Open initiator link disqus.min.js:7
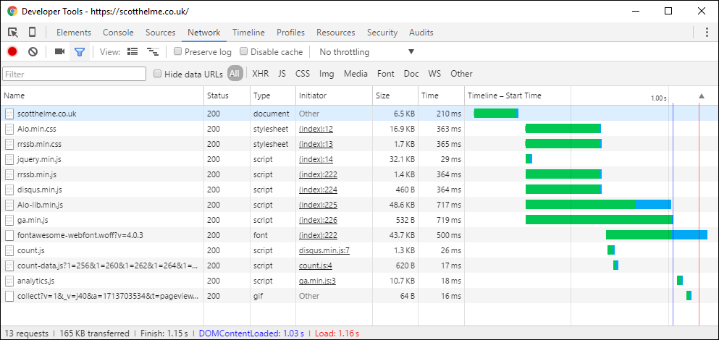This screenshot has width=719, height=340. [324, 250]
